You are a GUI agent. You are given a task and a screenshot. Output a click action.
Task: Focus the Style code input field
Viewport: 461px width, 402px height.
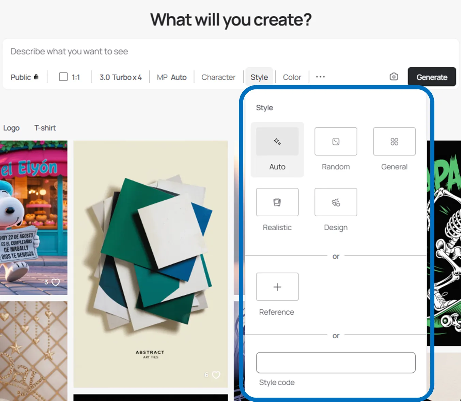[336, 362]
